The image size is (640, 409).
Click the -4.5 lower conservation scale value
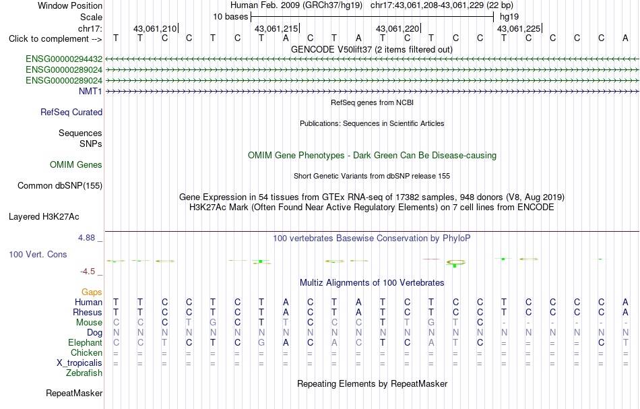[x=88, y=272]
